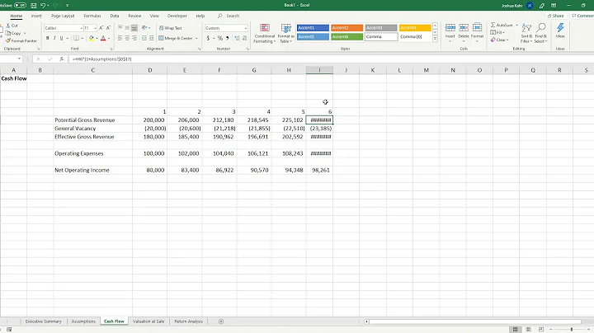
Task: Open the font size dropdown
Action: pyautogui.click(x=95, y=28)
